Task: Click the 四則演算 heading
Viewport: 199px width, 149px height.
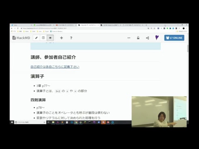Action: tap(38, 100)
